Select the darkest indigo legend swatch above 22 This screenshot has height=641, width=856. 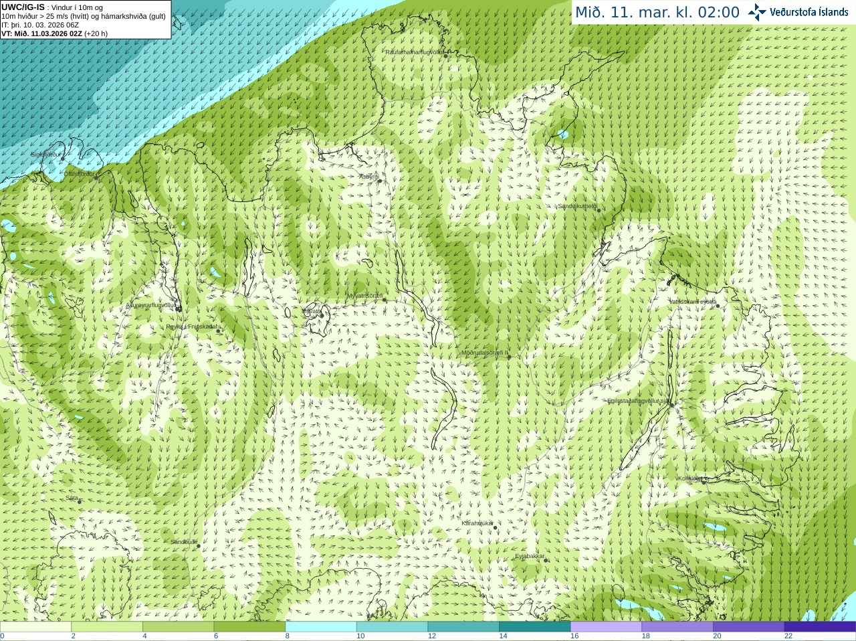(820, 627)
